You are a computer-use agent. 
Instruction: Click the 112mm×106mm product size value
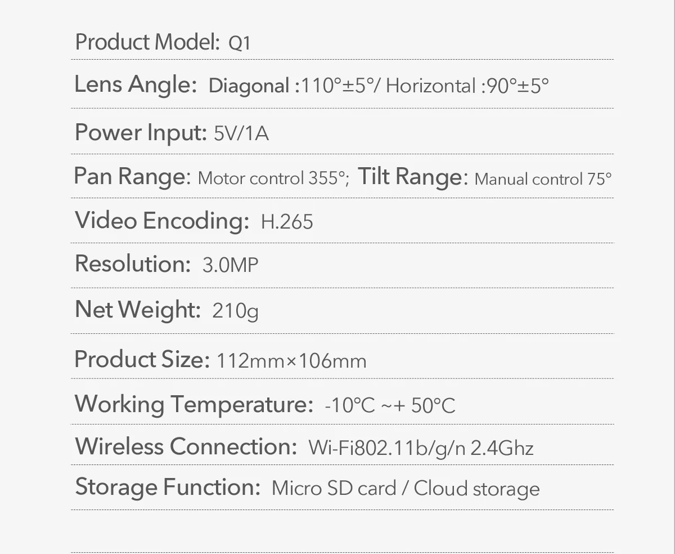[x=291, y=360]
